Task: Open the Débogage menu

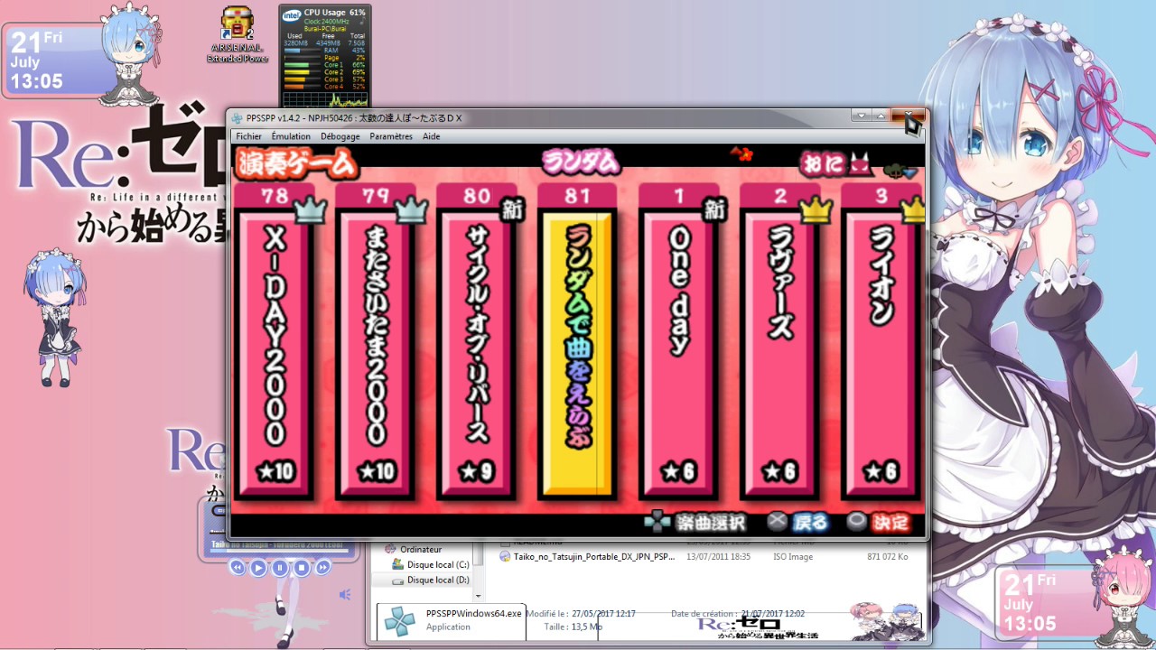Action: [340, 136]
